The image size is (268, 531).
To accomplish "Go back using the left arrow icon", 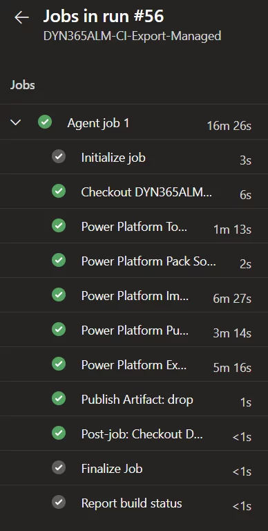I will [x=21, y=17].
